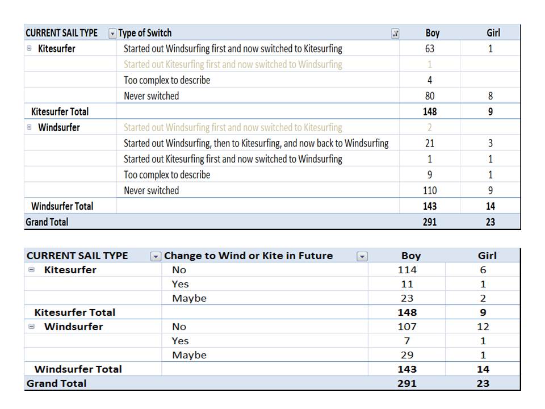This screenshot has width=545, height=409.
Task: Select the cell with value 21
Action: (x=430, y=143)
